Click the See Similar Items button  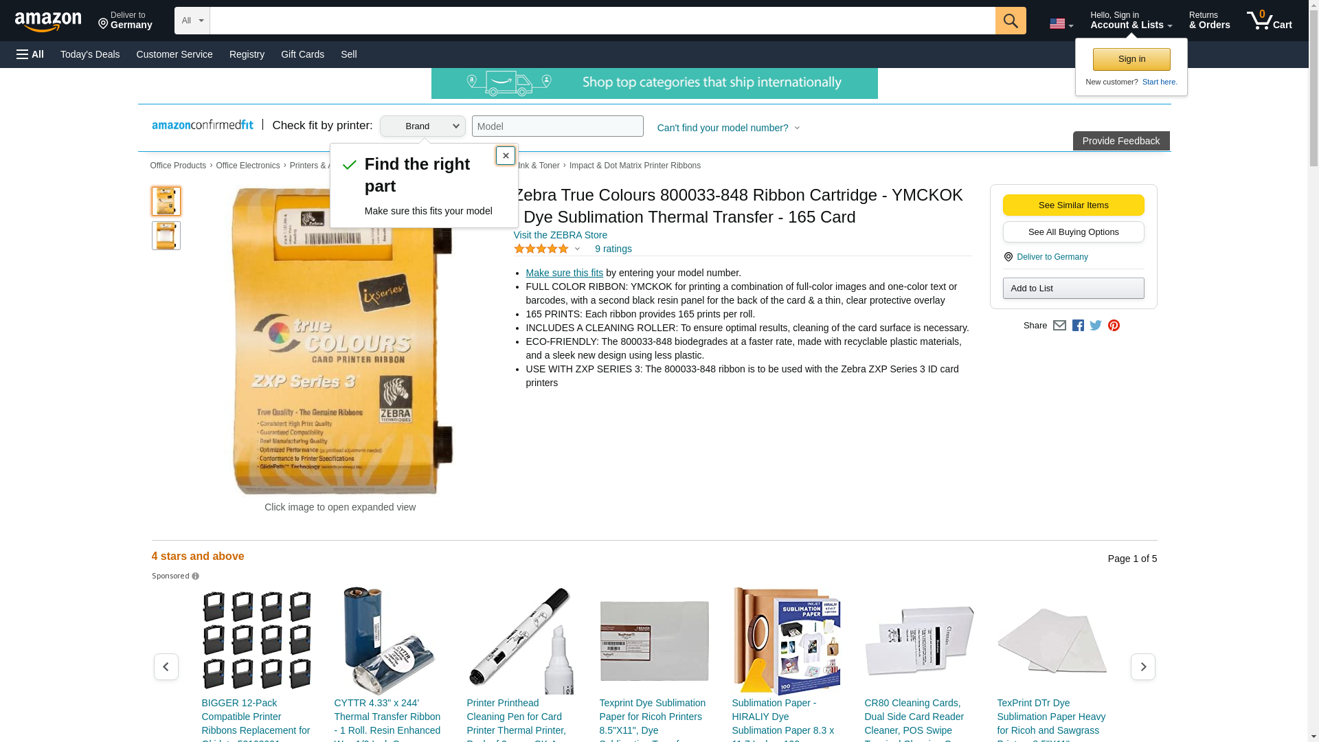pos(1073,205)
